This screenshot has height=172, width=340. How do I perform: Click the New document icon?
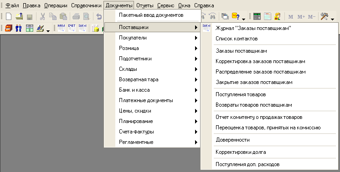coord(9,17)
